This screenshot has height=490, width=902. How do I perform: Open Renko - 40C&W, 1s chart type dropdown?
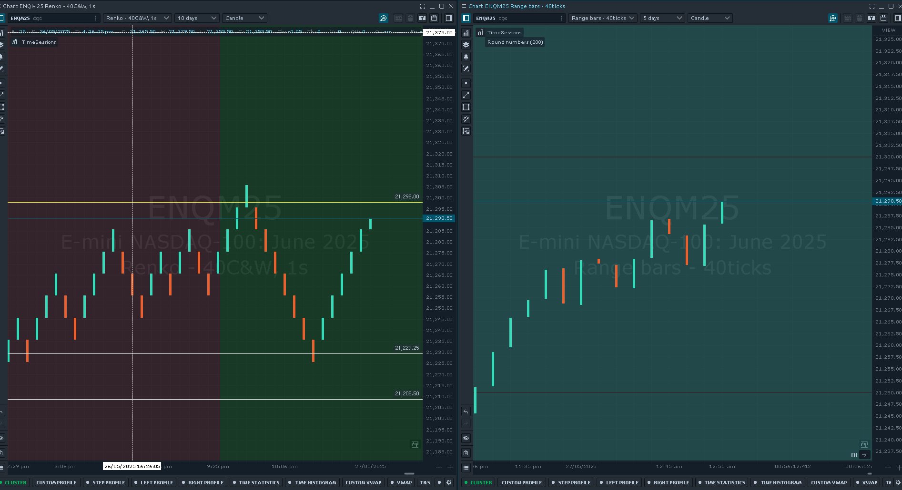137,18
